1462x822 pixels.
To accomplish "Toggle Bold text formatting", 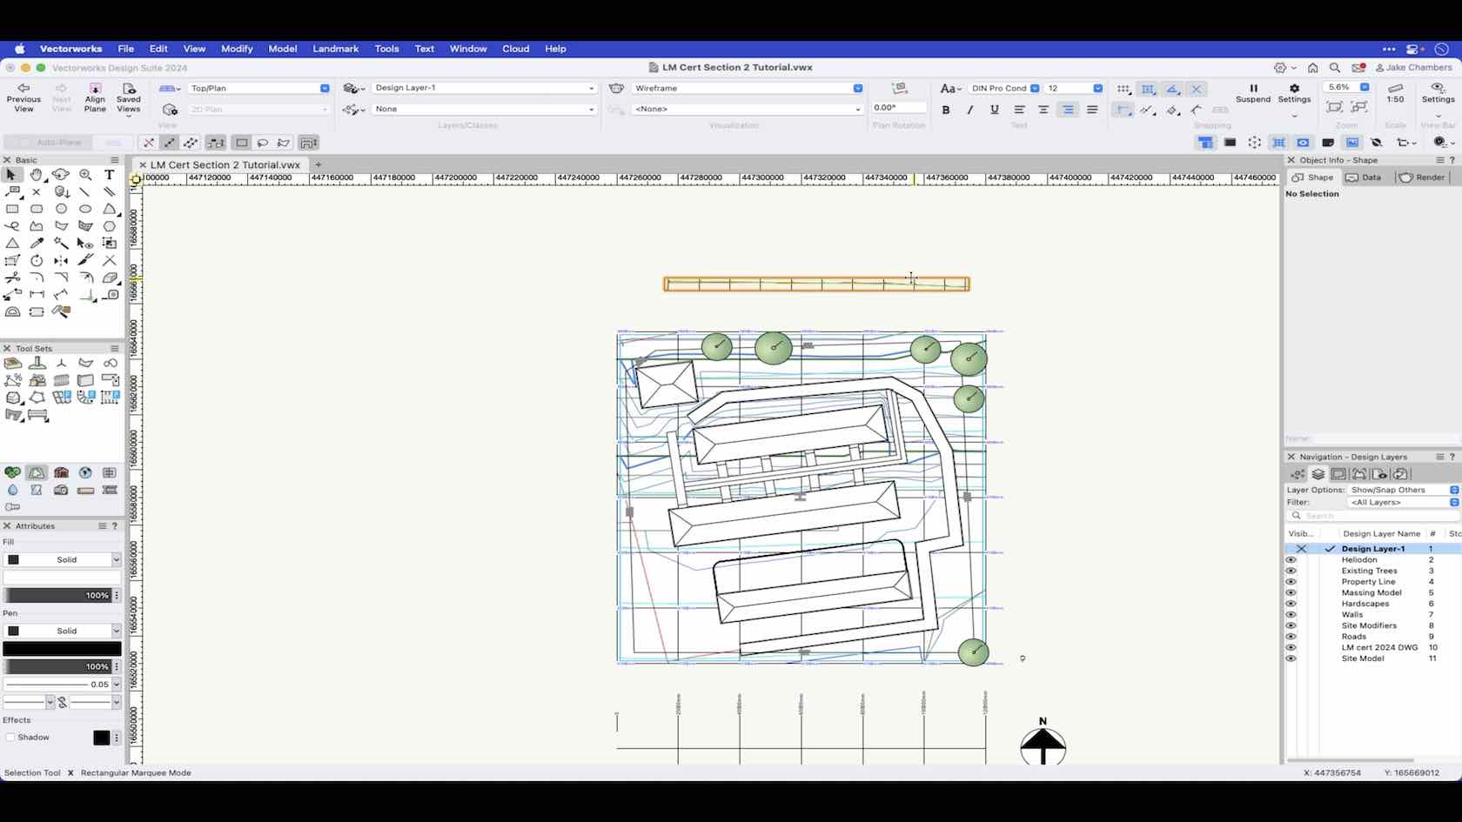I will (x=946, y=110).
